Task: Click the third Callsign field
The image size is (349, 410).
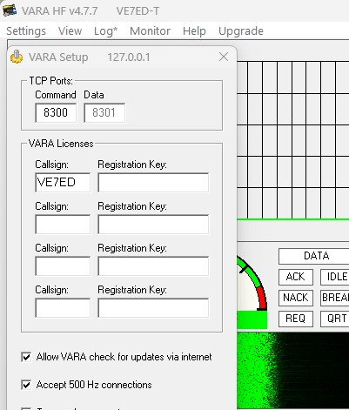Action: click(x=63, y=266)
